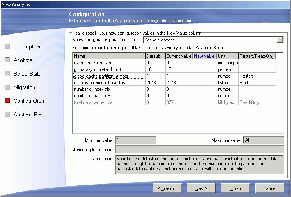Image resolution: width=291 pixels, height=197 pixels.
Task: Cancel the New Analysis wizard
Action: 270,188
